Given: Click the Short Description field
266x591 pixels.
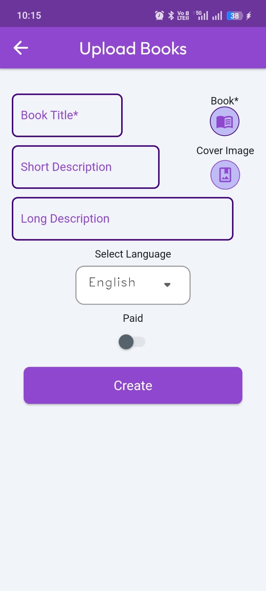Looking at the screenshot, I should tap(86, 167).
